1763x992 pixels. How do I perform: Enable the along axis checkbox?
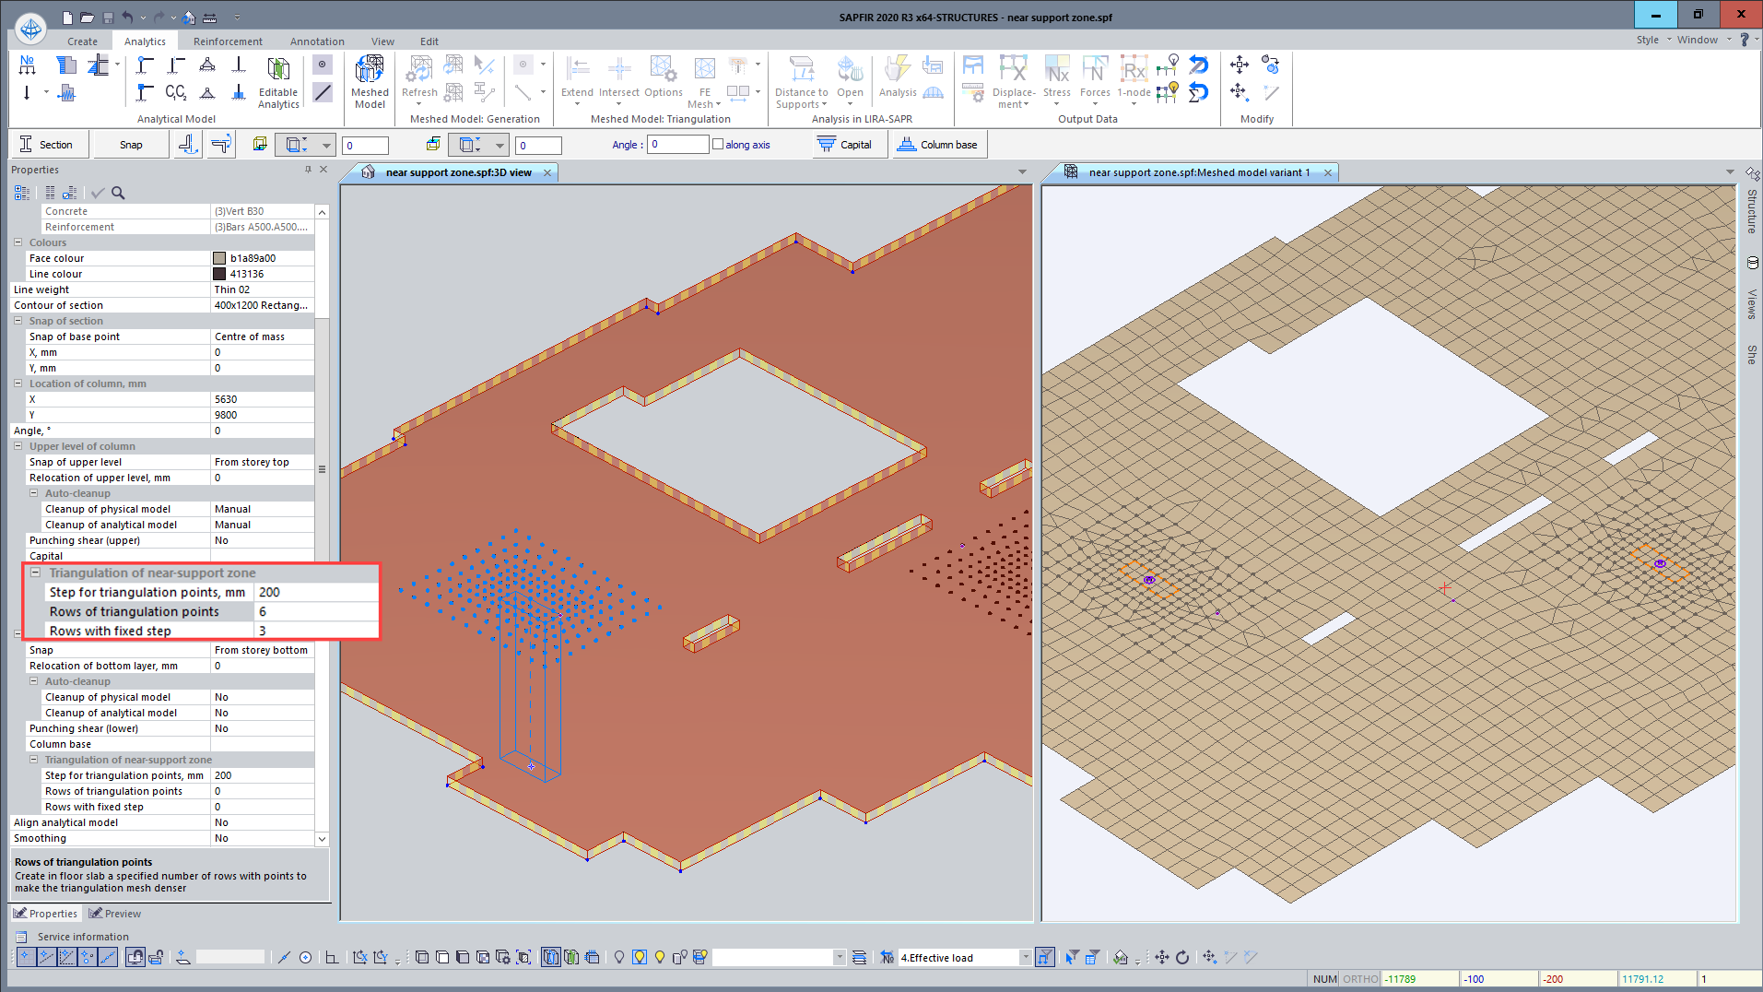pos(718,145)
